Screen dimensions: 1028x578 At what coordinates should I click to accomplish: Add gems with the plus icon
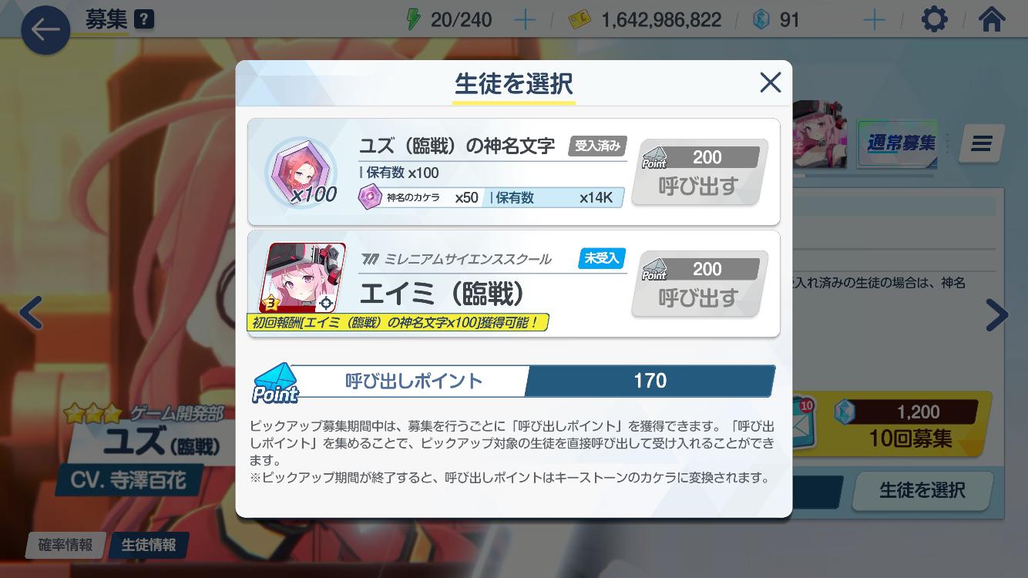point(874,20)
